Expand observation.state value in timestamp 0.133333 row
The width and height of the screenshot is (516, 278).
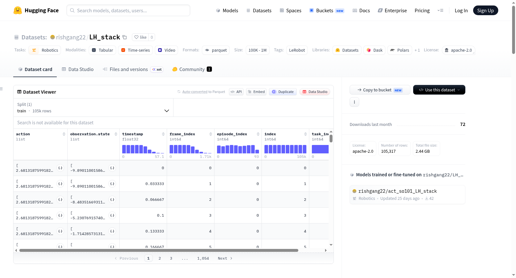(x=112, y=231)
